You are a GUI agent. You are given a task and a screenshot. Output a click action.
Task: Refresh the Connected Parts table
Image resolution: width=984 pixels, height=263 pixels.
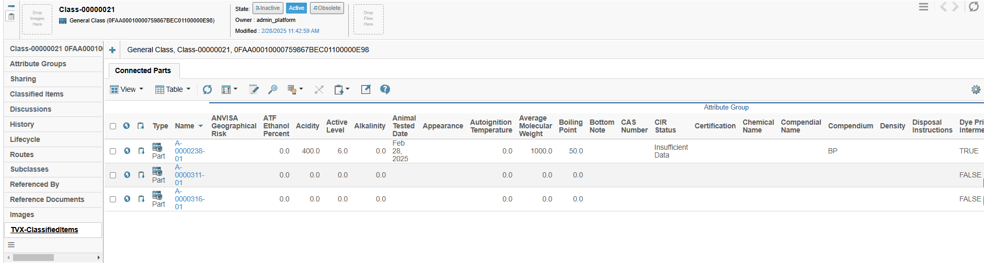208,90
